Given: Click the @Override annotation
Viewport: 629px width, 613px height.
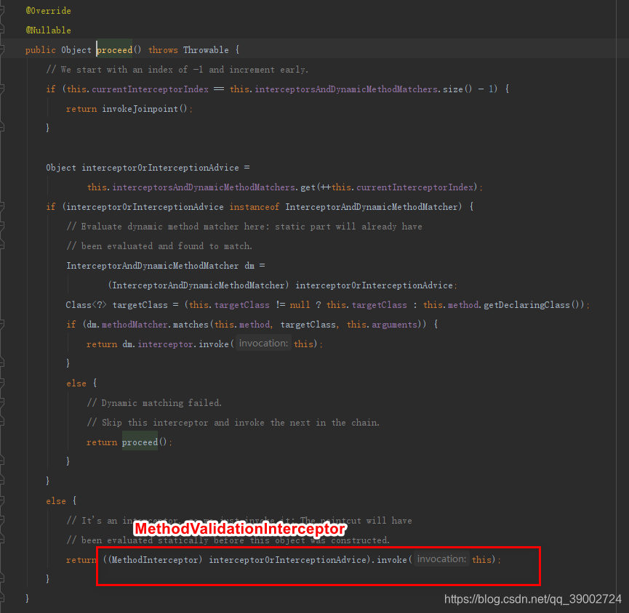Looking at the screenshot, I should point(48,11).
